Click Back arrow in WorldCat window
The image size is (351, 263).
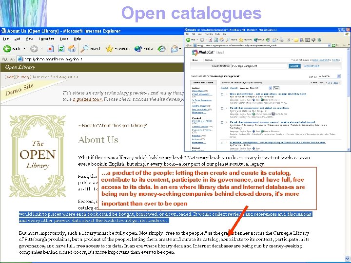(188, 40)
